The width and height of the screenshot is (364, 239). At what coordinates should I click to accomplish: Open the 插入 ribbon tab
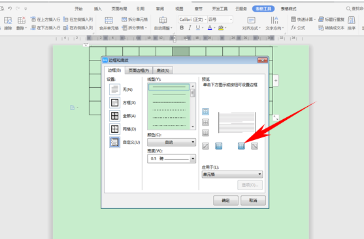[x=98, y=9]
